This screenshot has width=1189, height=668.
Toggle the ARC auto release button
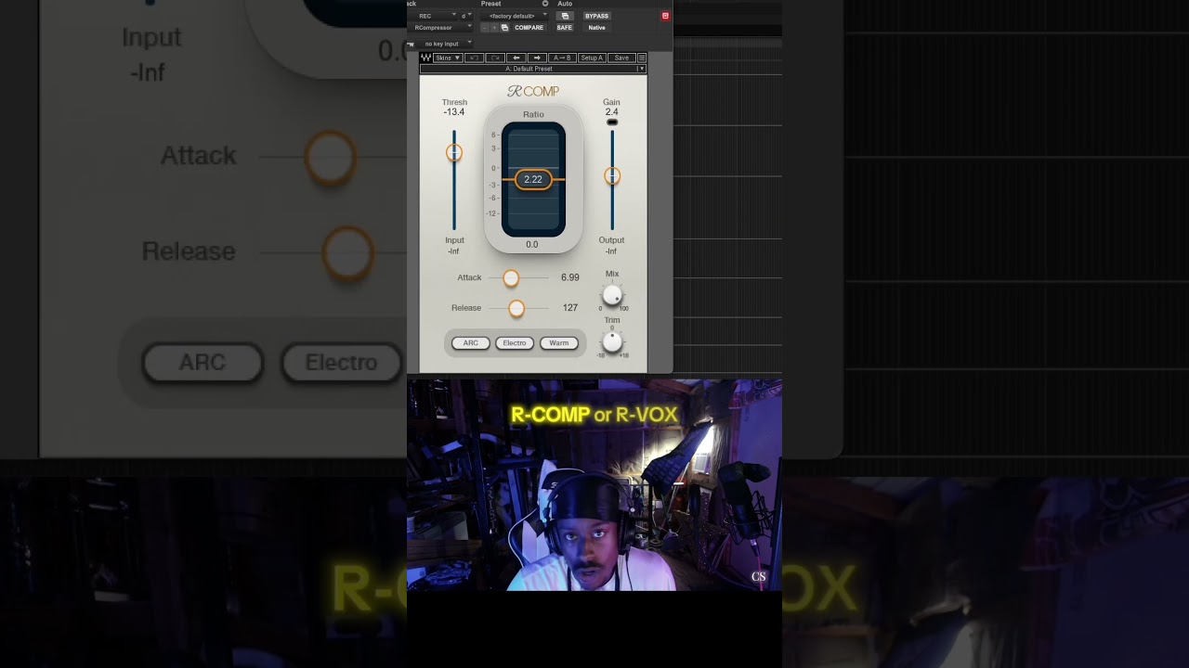point(471,343)
